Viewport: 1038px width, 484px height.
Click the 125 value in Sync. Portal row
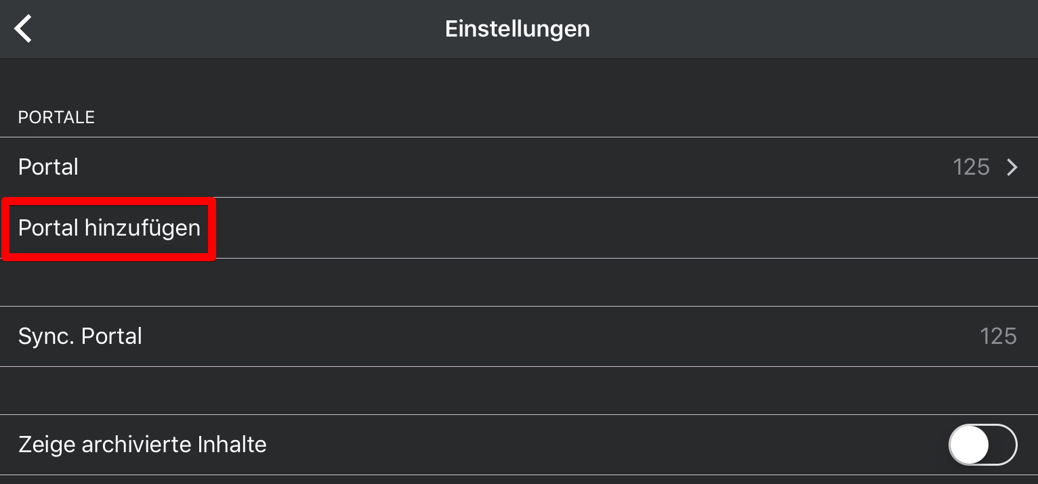click(x=998, y=336)
